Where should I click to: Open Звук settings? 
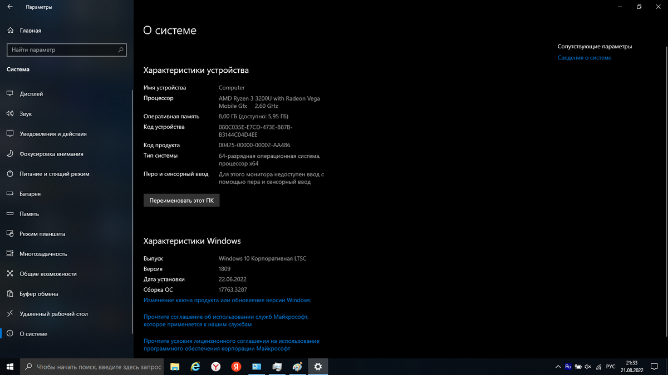67,114
